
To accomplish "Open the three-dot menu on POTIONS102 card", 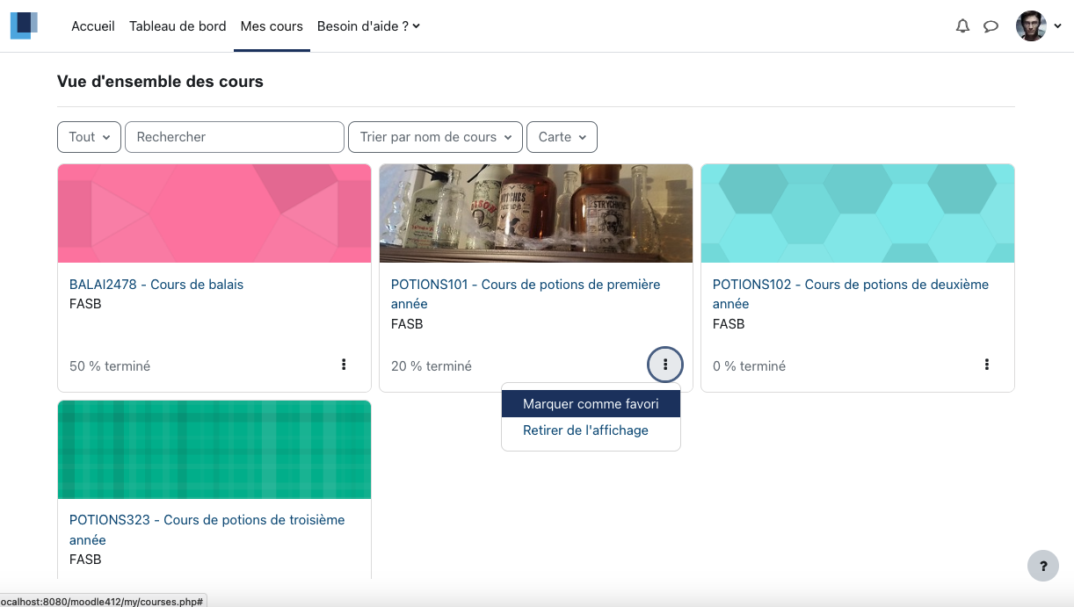I will click(x=987, y=365).
